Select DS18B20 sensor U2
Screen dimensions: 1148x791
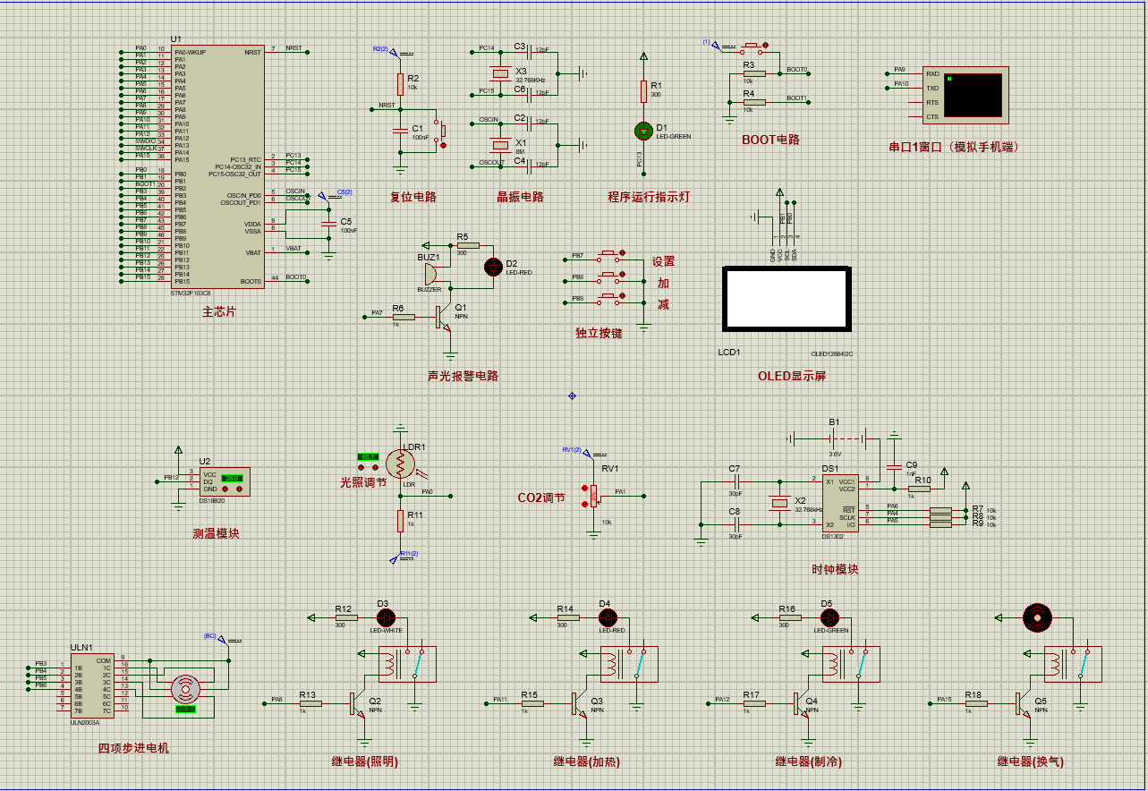[224, 481]
